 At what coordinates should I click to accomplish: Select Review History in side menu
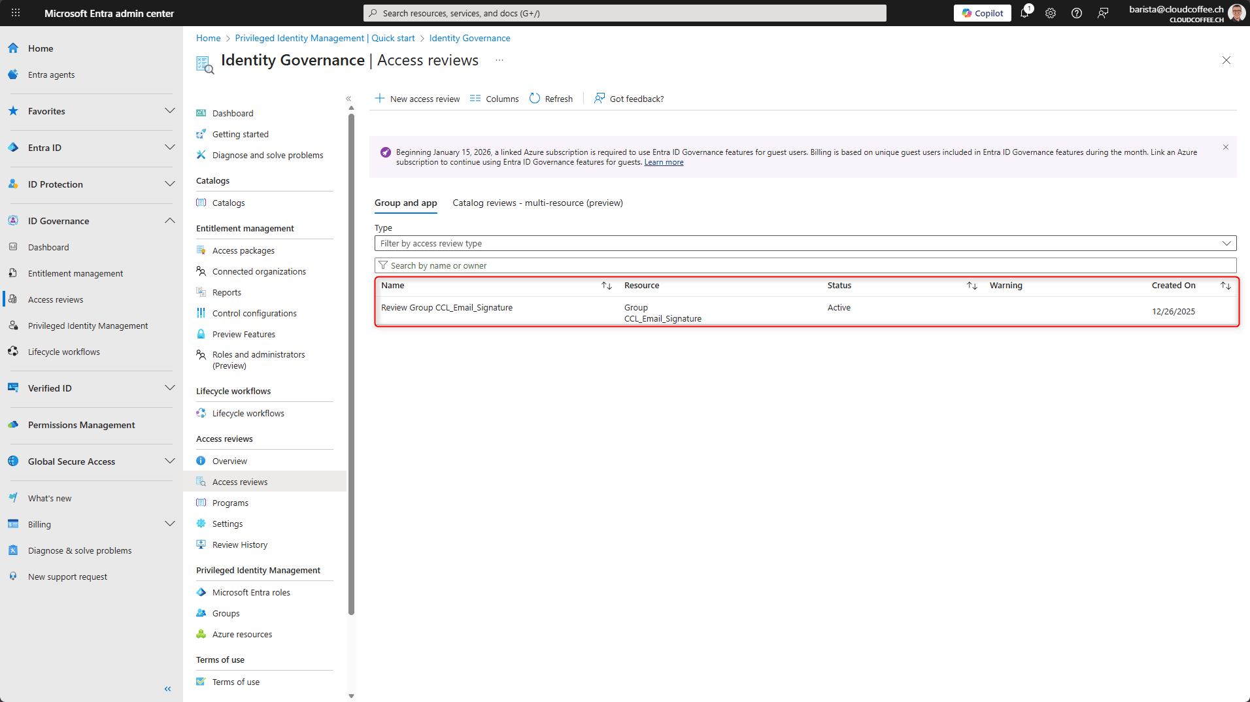239,545
